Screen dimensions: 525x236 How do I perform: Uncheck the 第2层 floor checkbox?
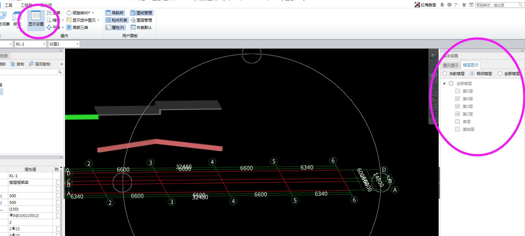click(457, 114)
